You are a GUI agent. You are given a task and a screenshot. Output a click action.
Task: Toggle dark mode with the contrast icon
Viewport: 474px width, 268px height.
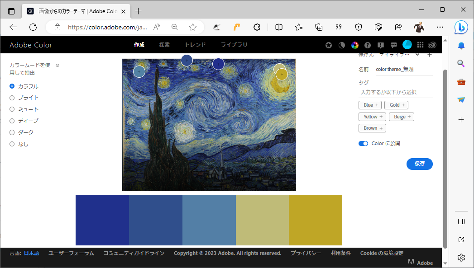click(x=341, y=45)
